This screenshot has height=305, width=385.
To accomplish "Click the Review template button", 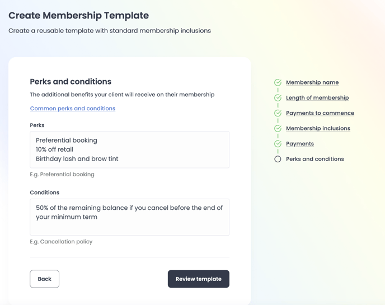I will tap(198, 279).
